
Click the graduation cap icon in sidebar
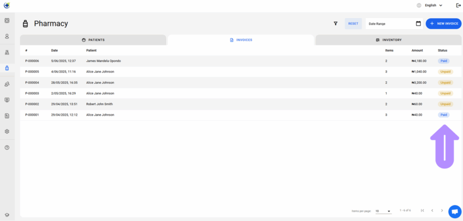click(7, 215)
